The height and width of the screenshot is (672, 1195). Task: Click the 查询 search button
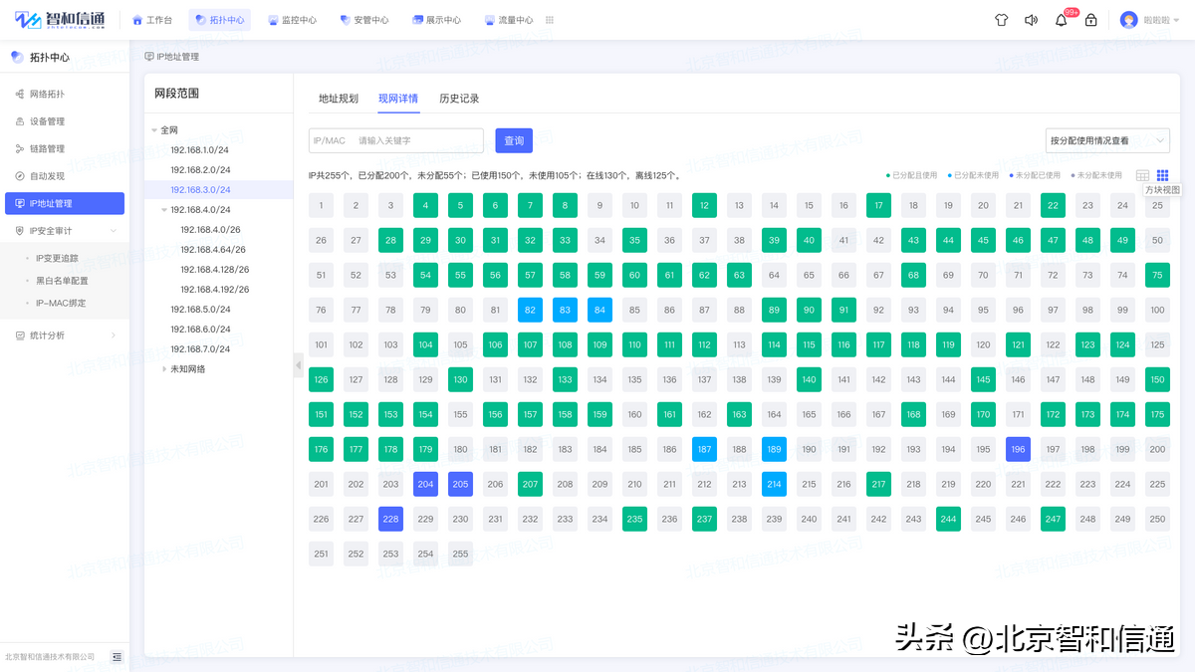514,140
